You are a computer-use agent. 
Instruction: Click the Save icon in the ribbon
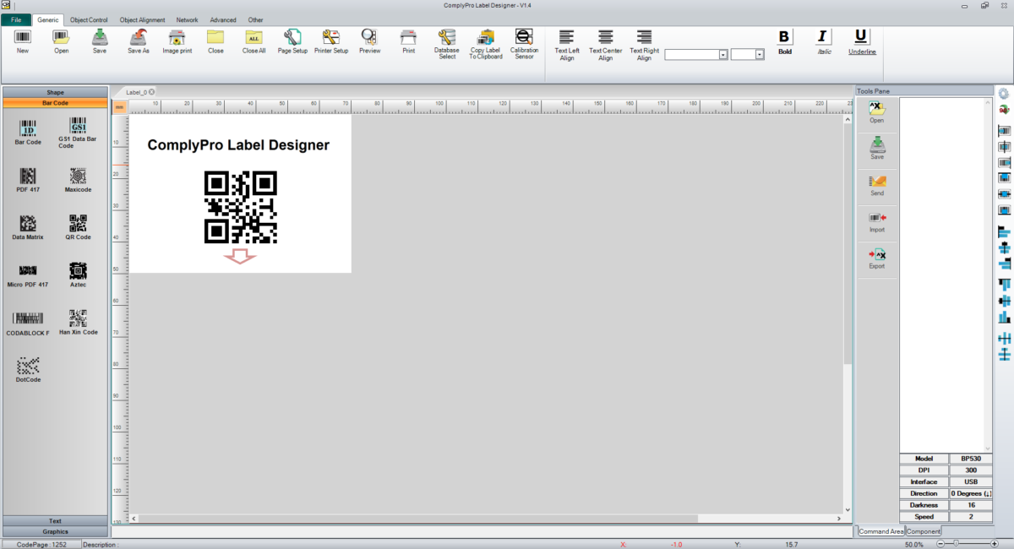100,41
